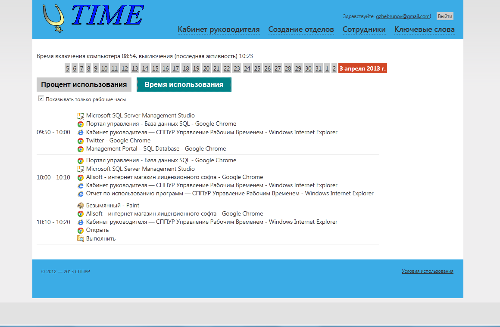Click the Chrome icon next to Открыть
500x327 pixels.
click(81, 230)
